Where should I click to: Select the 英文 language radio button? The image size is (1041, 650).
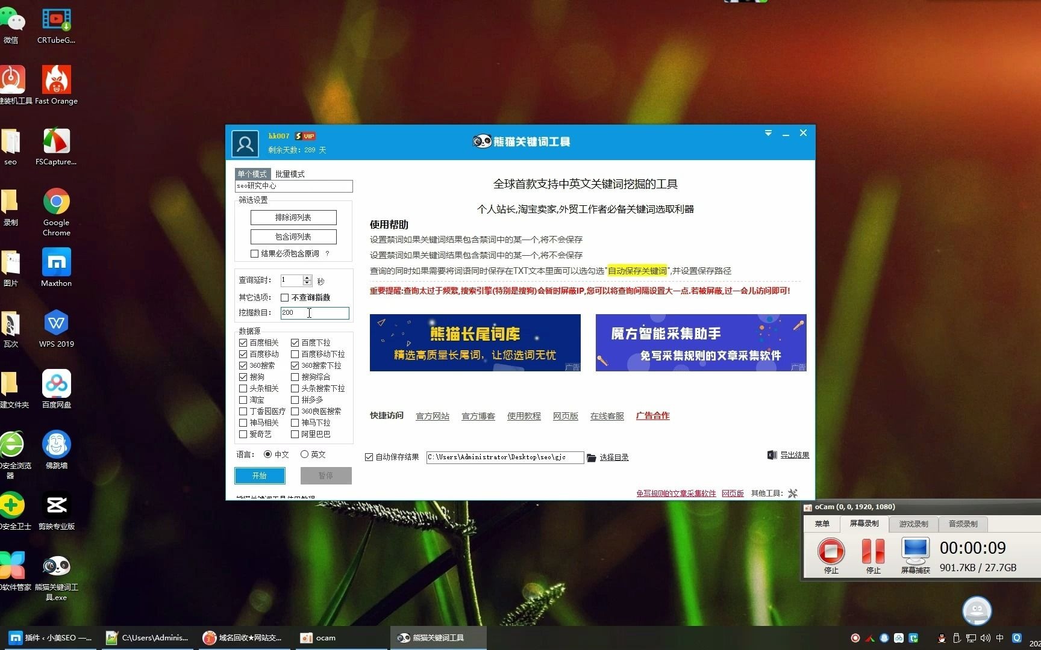coord(304,454)
